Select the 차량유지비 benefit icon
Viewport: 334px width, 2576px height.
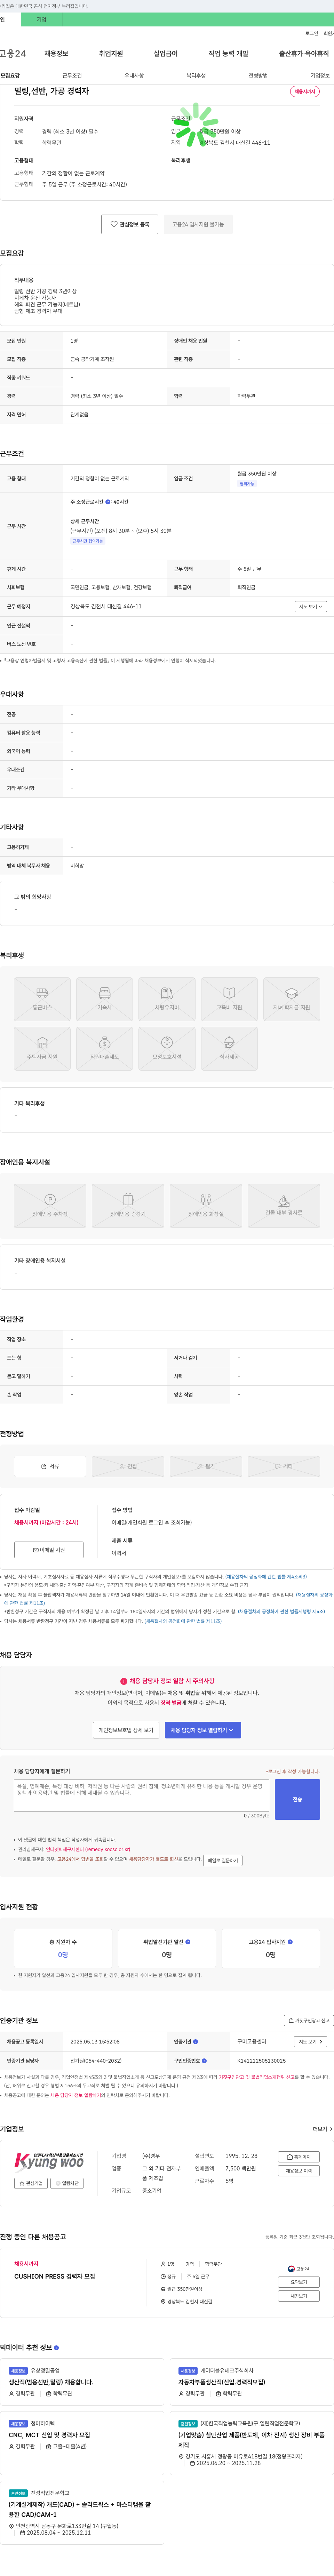pos(167,999)
